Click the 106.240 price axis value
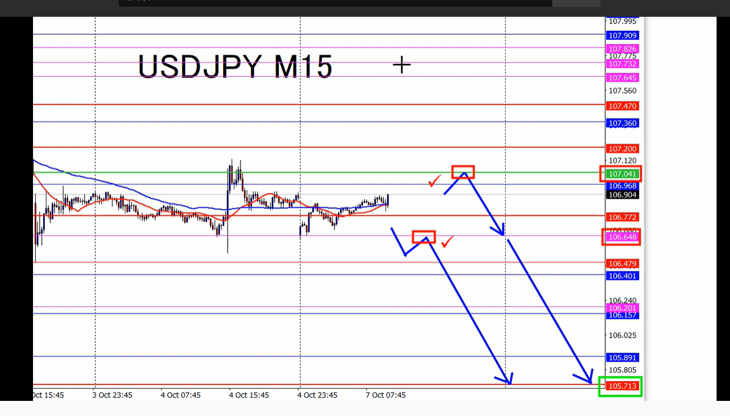Viewport: 730px width, 416px height. coord(623,300)
